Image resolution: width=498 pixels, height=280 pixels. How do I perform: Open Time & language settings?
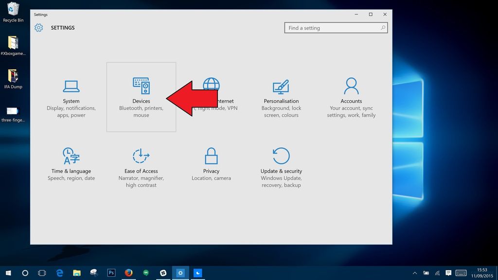coord(71,165)
